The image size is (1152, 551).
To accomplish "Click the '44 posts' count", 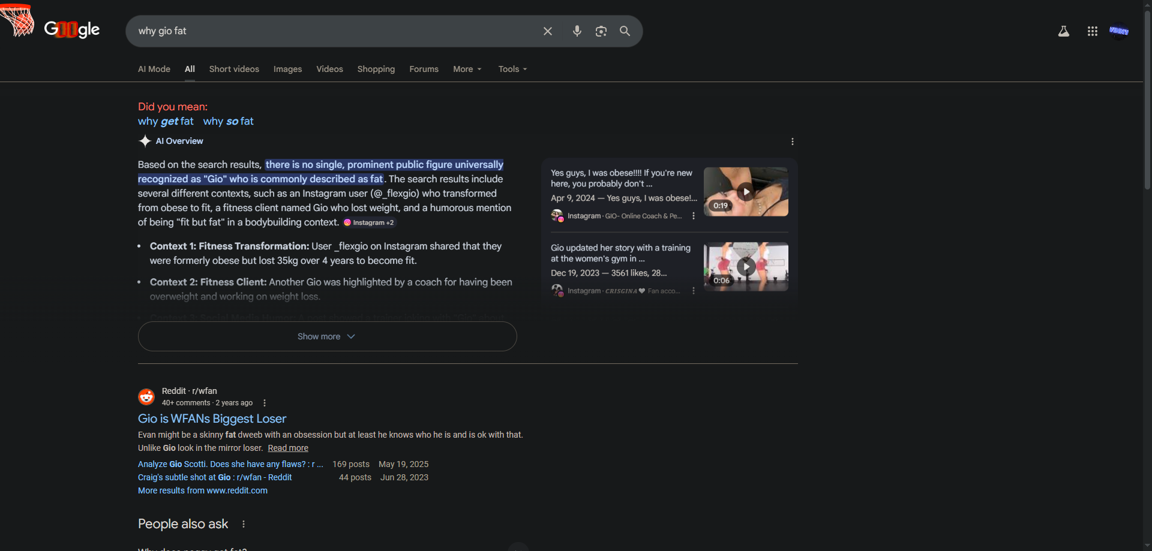I will coord(355,477).
